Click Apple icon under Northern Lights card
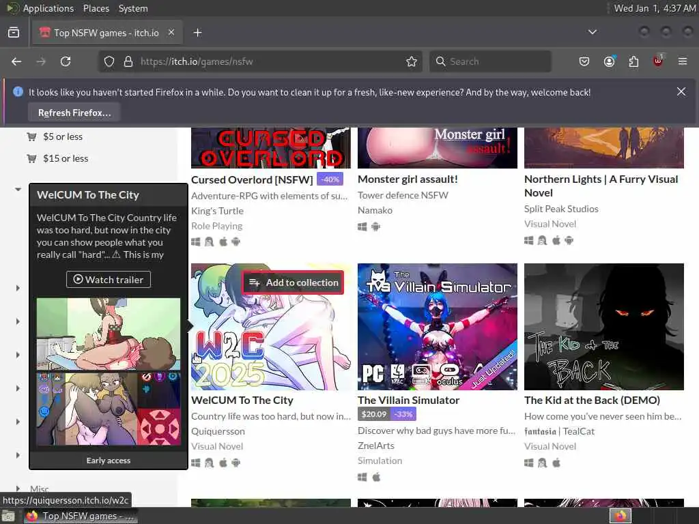The image size is (699, 524). click(x=556, y=241)
